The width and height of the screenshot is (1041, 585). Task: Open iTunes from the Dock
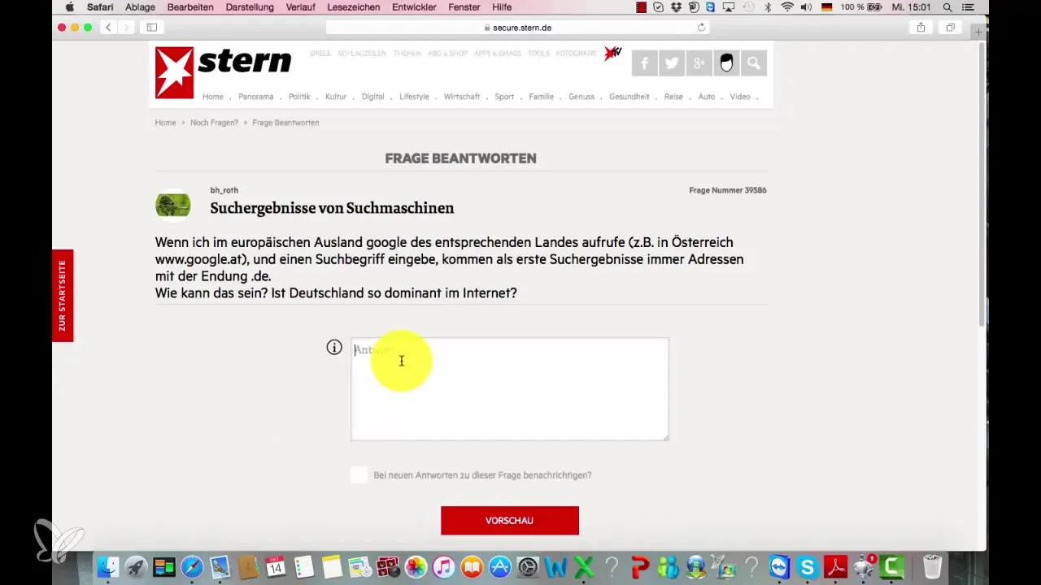[444, 566]
